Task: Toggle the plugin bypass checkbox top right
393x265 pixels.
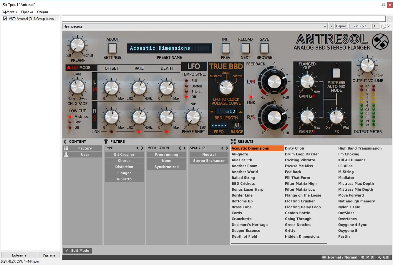Action: coord(389,26)
